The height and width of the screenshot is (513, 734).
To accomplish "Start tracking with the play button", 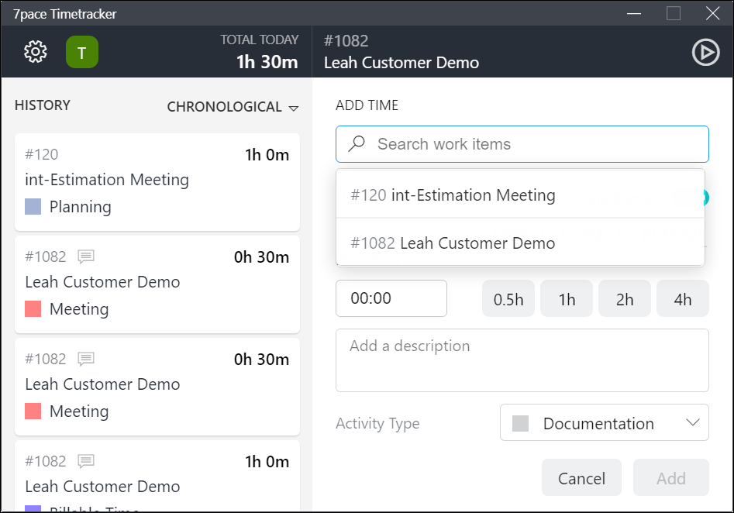I will click(705, 52).
